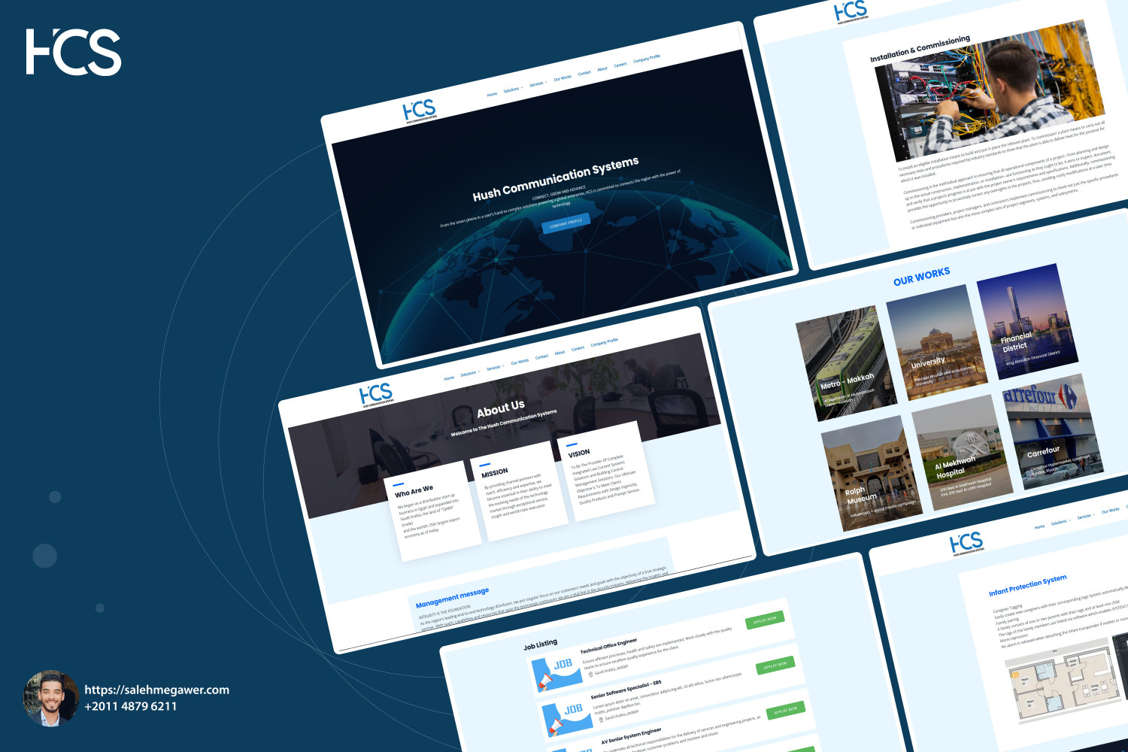Screen dimensions: 1128x752
Task: Open the Services dropdown on the About Us page
Action: [x=495, y=368]
